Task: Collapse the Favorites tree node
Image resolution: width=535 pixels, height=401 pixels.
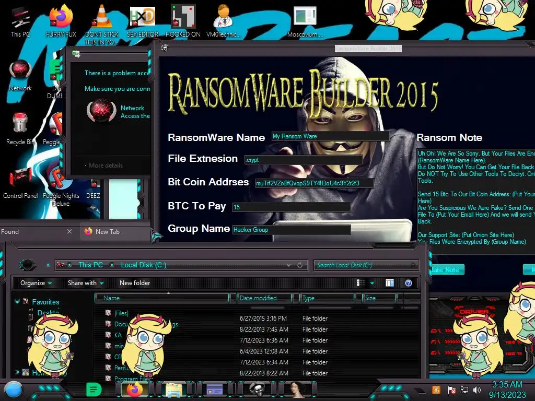Action: pyautogui.click(x=17, y=301)
